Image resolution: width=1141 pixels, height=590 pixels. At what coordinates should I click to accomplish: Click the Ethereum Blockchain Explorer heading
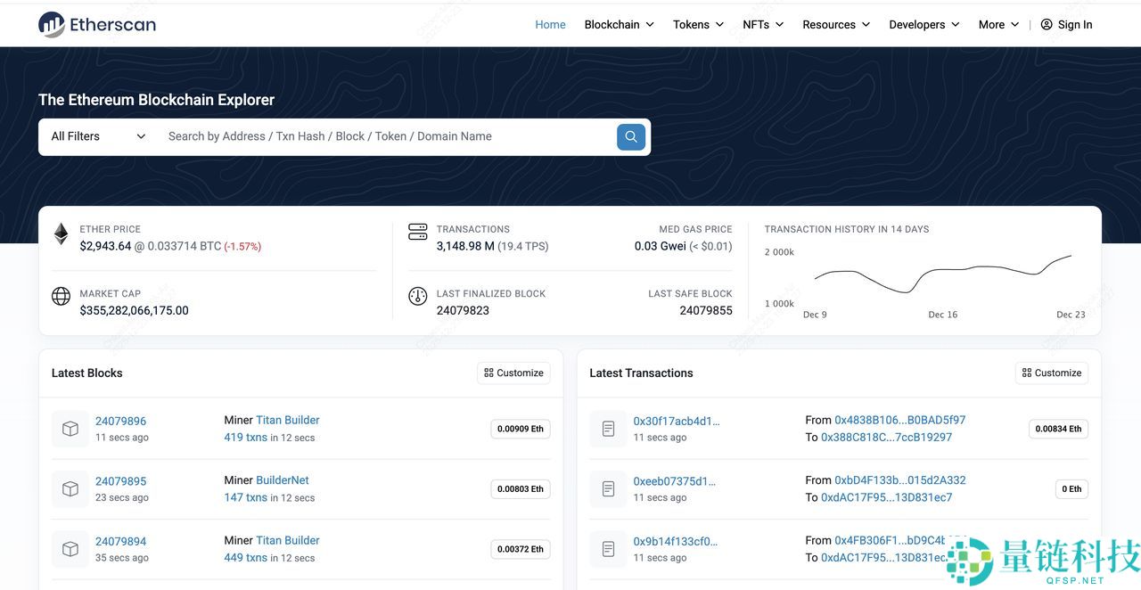[156, 100]
